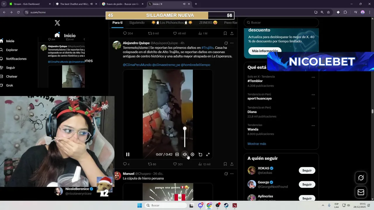Image resolution: width=374 pixels, height=210 pixels.
Task: Follow George with the Seguir button
Action: click(307, 184)
